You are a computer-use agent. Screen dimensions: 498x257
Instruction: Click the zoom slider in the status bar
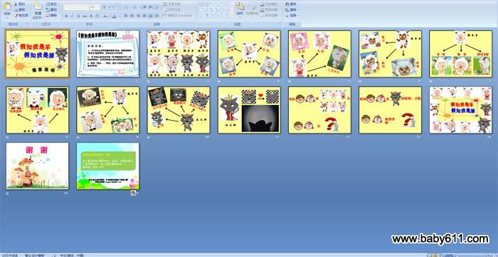coord(473,255)
